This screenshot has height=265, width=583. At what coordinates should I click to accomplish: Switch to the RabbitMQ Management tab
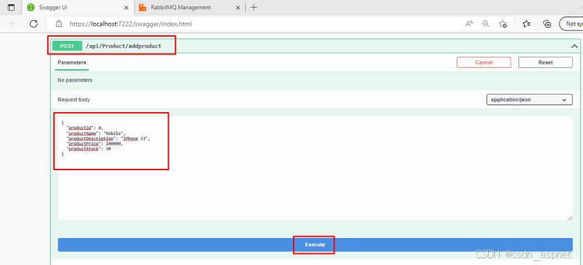[x=189, y=8]
